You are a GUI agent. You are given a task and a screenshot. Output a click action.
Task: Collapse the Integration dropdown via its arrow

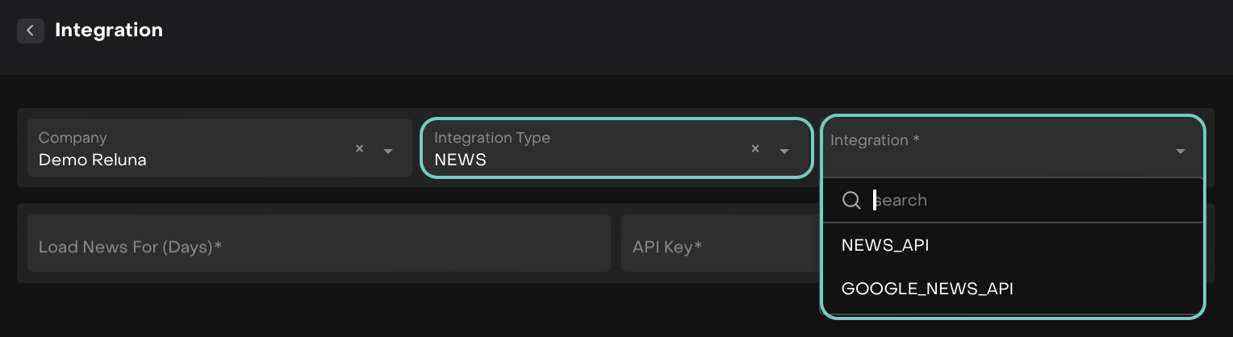point(1181,152)
